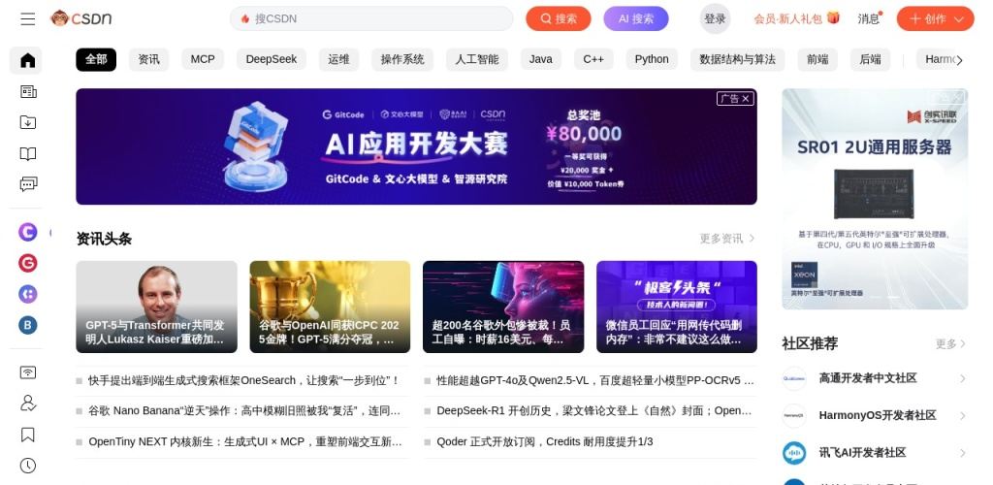Open the hamburger menu icon
Screen dimensions: 993x485
[28, 19]
